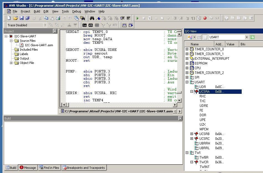Click the Print icon in toolbar
This screenshot has width=263, height=173.
(58, 18)
